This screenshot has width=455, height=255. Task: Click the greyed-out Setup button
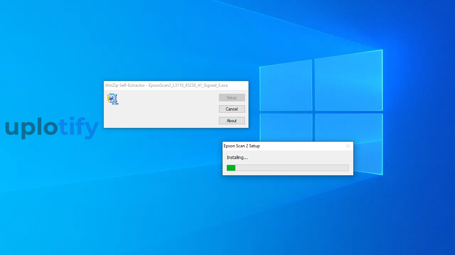click(x=232, y=98)
